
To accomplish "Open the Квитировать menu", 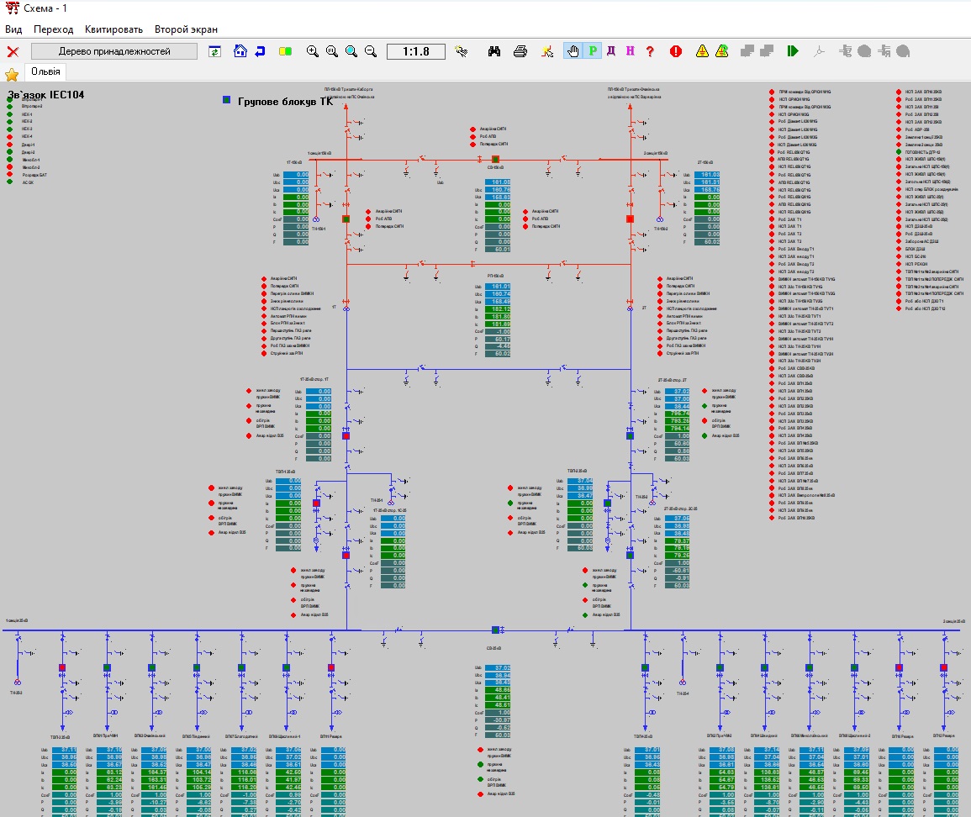I will [113, 29].
